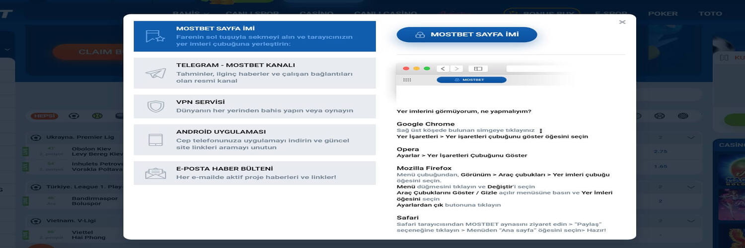Click green stats icon beside Inhulets Petrove match
This screenshot has width=745, height=248.
pos(25,166)
